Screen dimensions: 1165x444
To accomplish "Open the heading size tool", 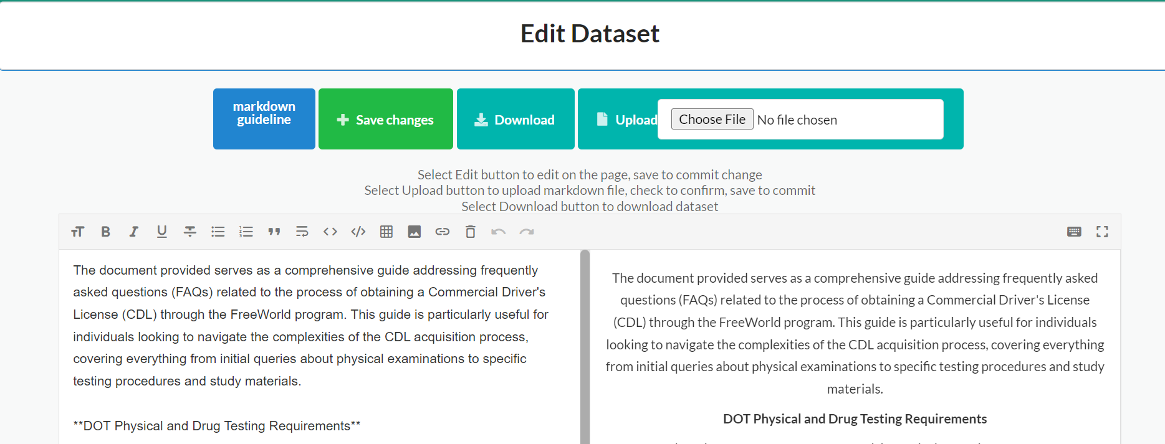I will pyautogui.click(x=77, y=232).
